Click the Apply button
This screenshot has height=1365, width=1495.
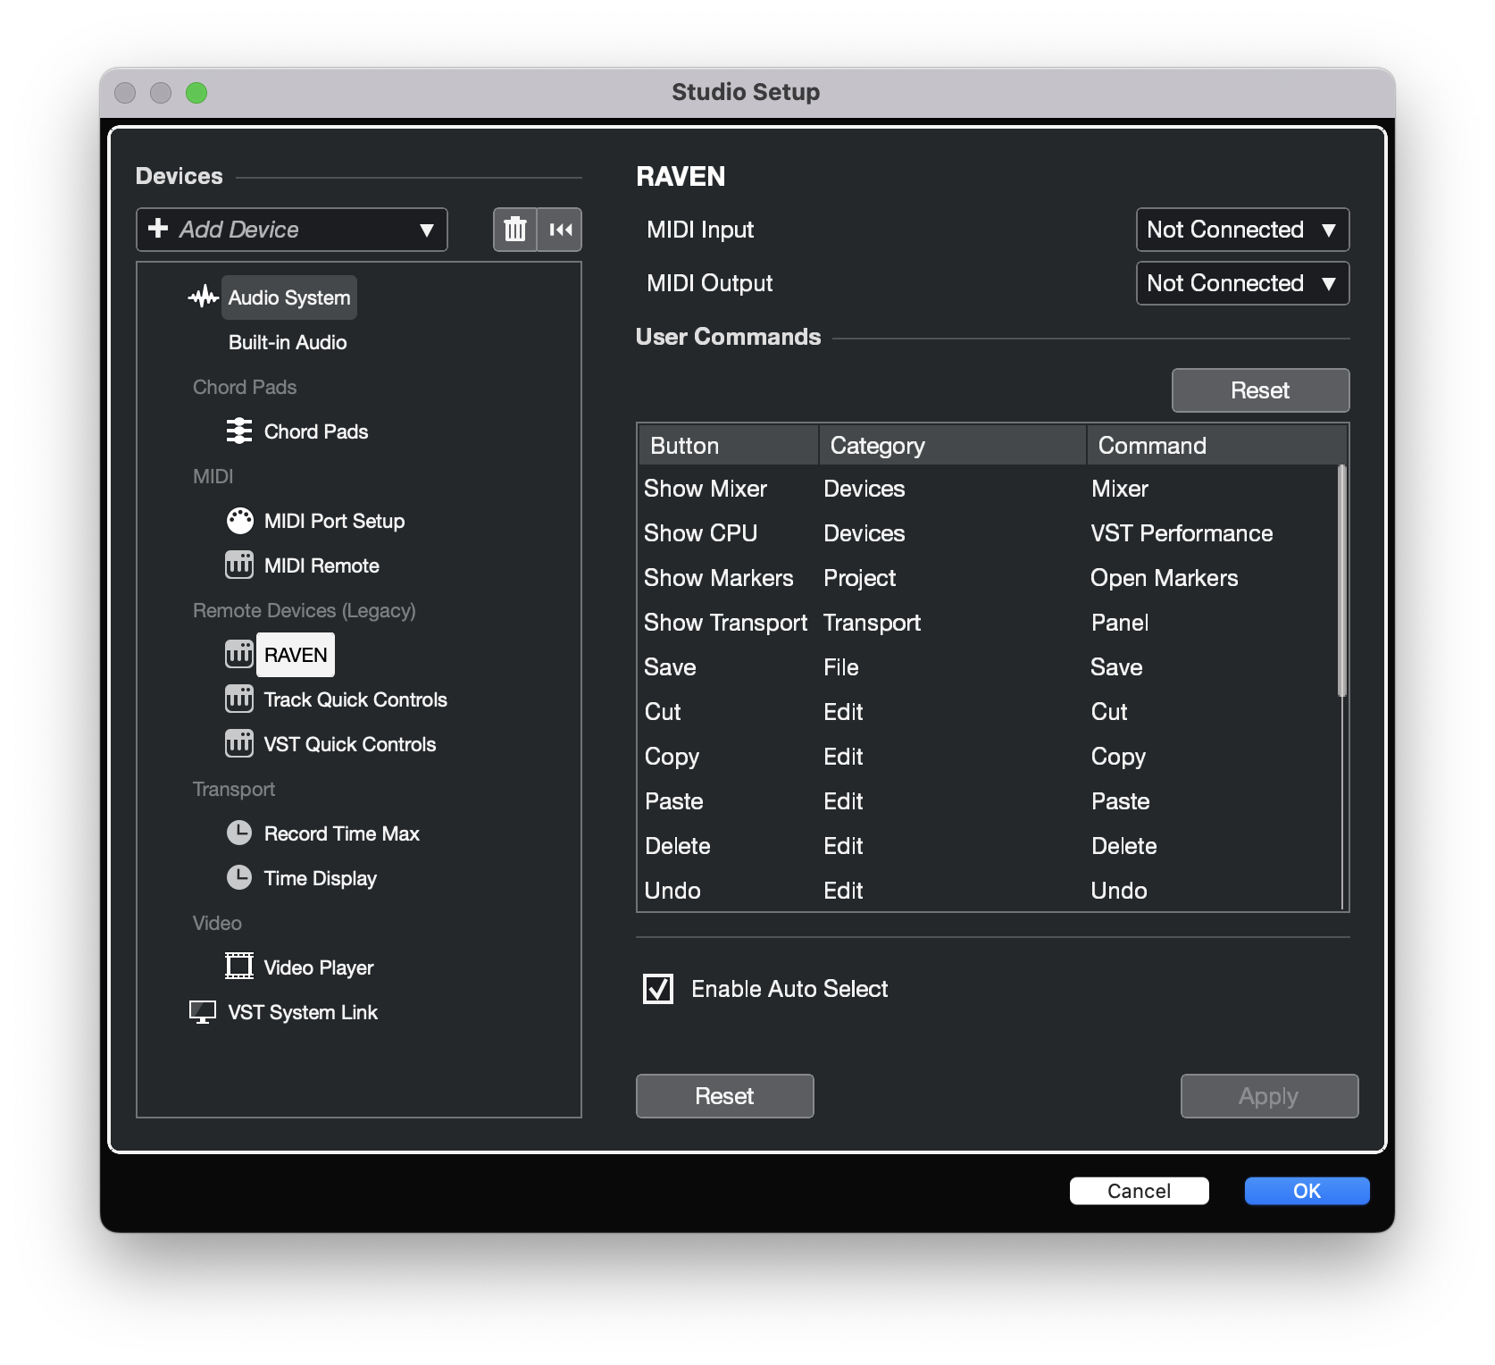(x=1269, y=1096)
